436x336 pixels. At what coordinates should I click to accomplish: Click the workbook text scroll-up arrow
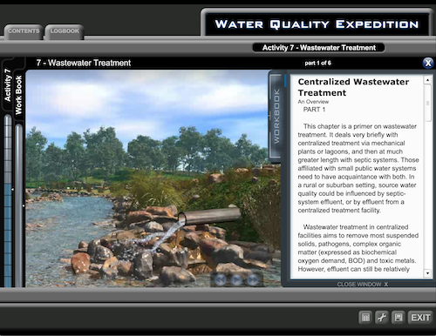point(427,80)
